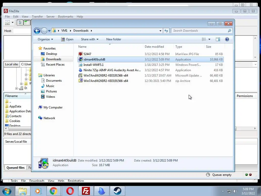Screen dimensions: 261x196
Task: Switch to Queued files tab
Action: pyautogui.click(x=16, y=168)
